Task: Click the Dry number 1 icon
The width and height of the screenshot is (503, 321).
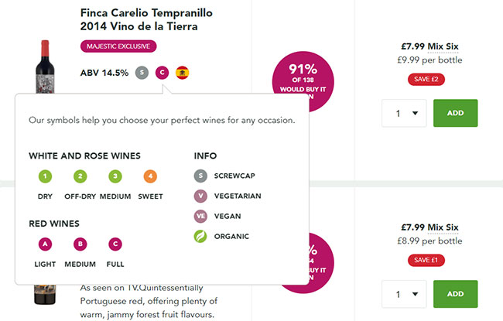Action: (x=45, y=176)
